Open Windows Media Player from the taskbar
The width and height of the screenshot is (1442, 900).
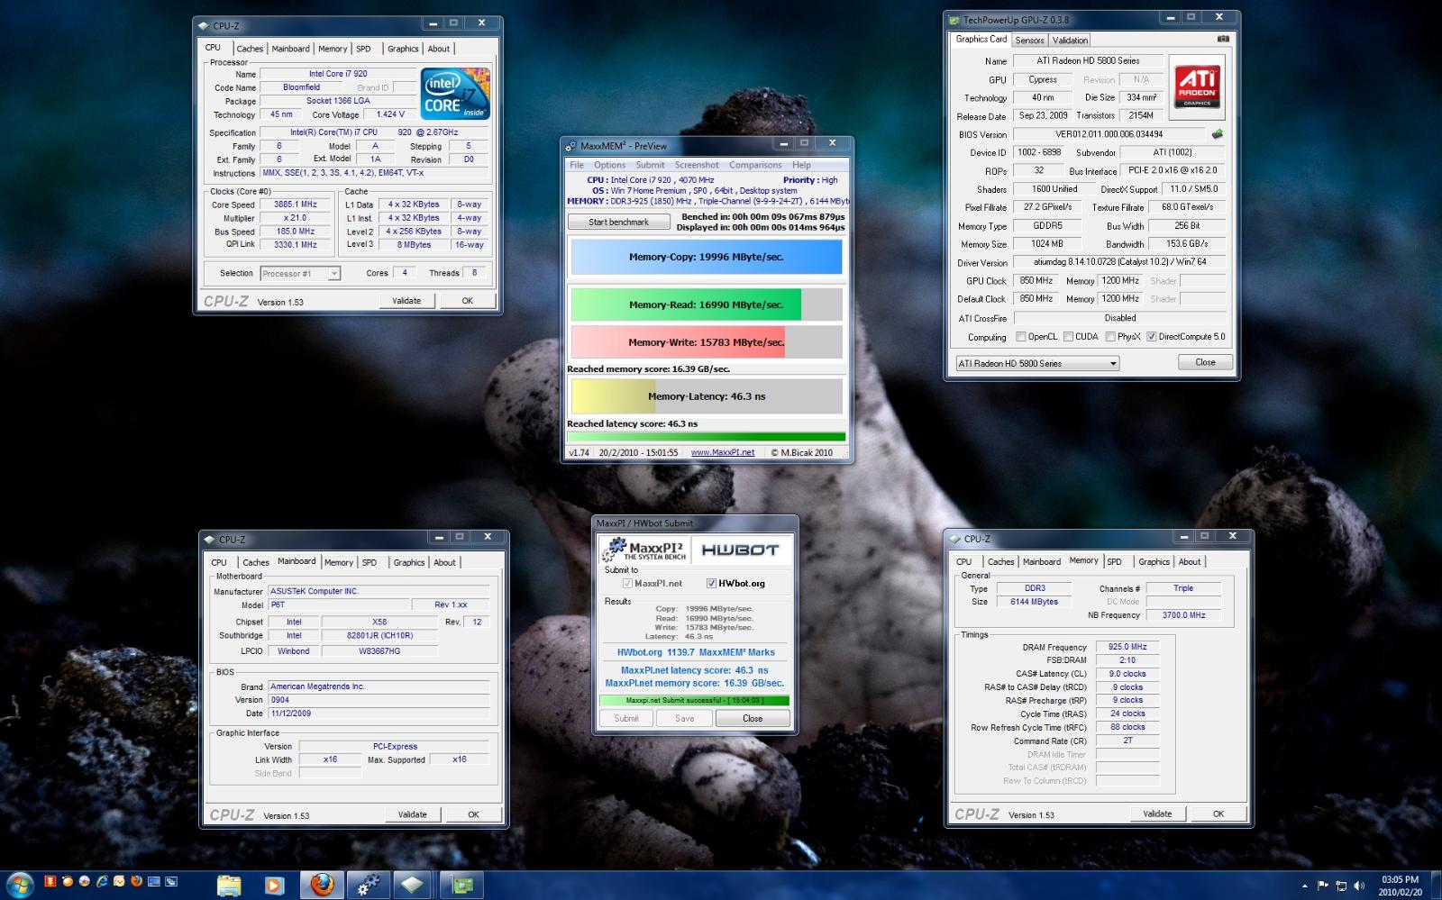(275, 885)
